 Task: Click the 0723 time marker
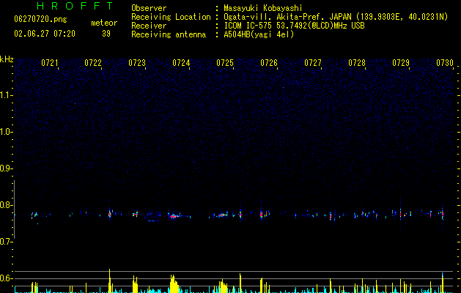pos(137,63)
